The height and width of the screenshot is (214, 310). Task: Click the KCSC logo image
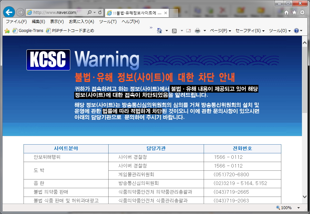coord(48,60)
